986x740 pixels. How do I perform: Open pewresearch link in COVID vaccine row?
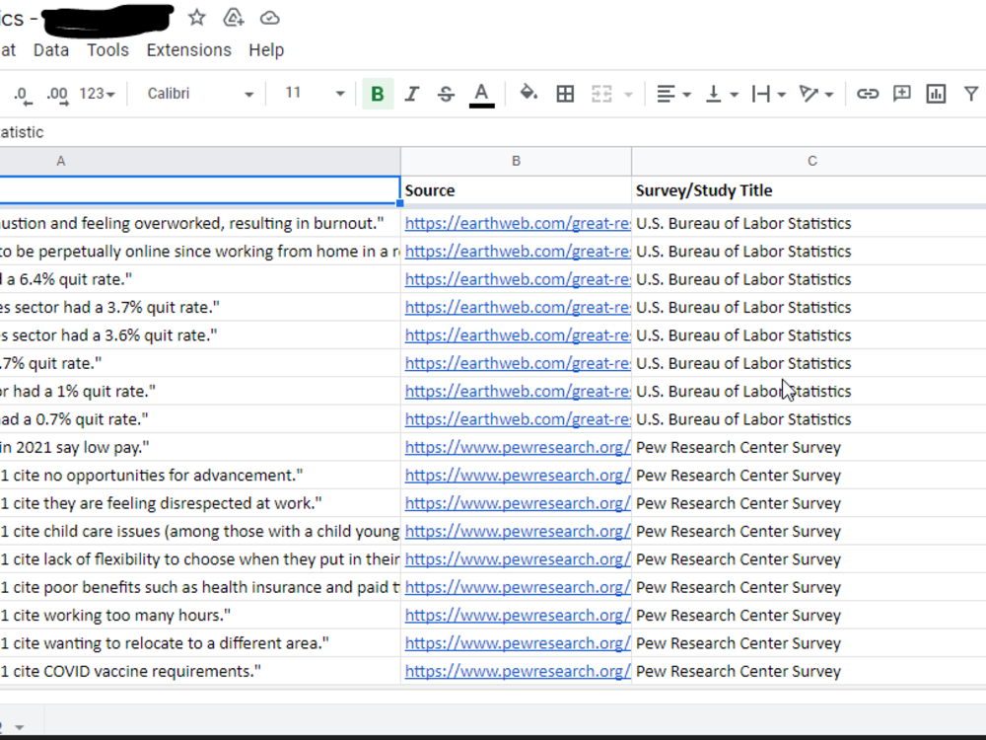(x=517, y=671)
